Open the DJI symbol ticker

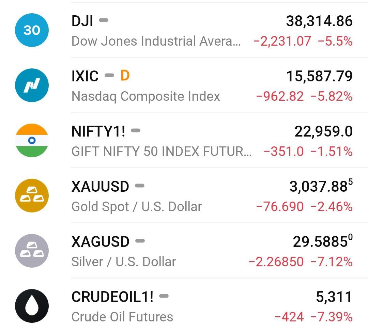coord(82,21)
